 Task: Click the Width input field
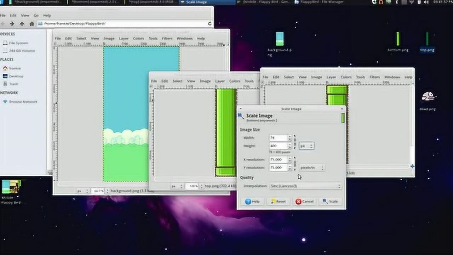coord(278,138)
